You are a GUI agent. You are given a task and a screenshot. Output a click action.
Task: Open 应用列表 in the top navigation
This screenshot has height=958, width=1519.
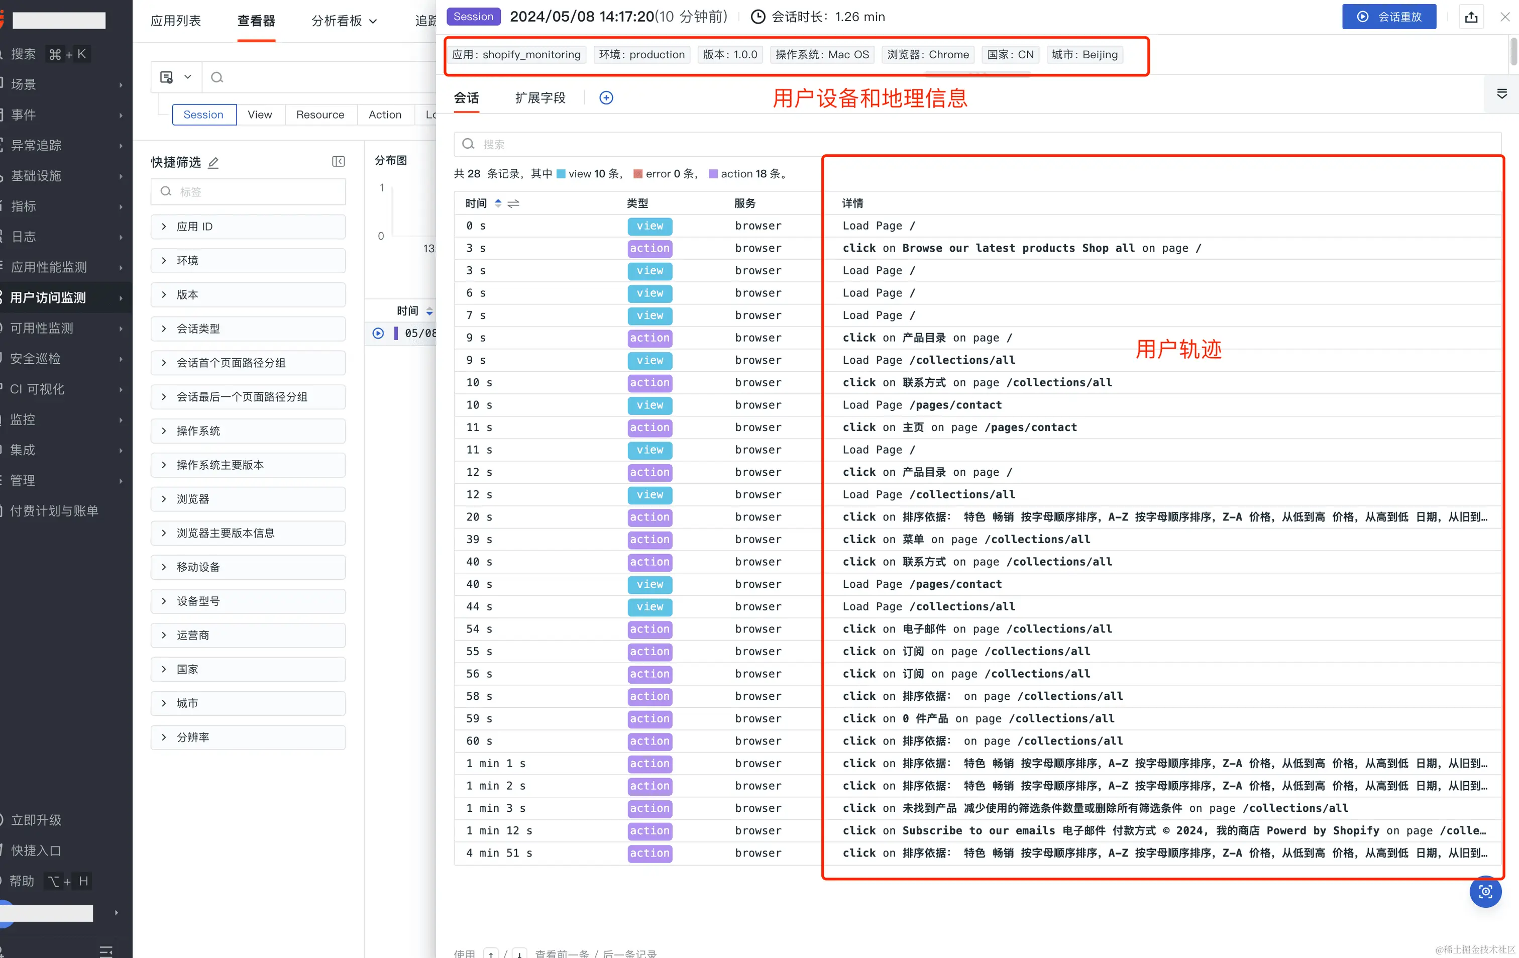175,21
